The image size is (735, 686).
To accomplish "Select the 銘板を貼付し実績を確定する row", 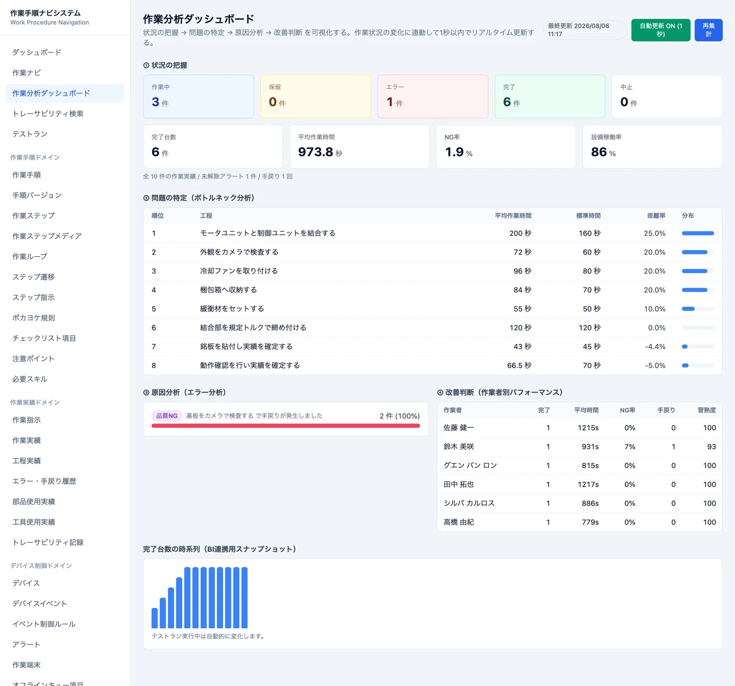I will (x=433, y=347).
